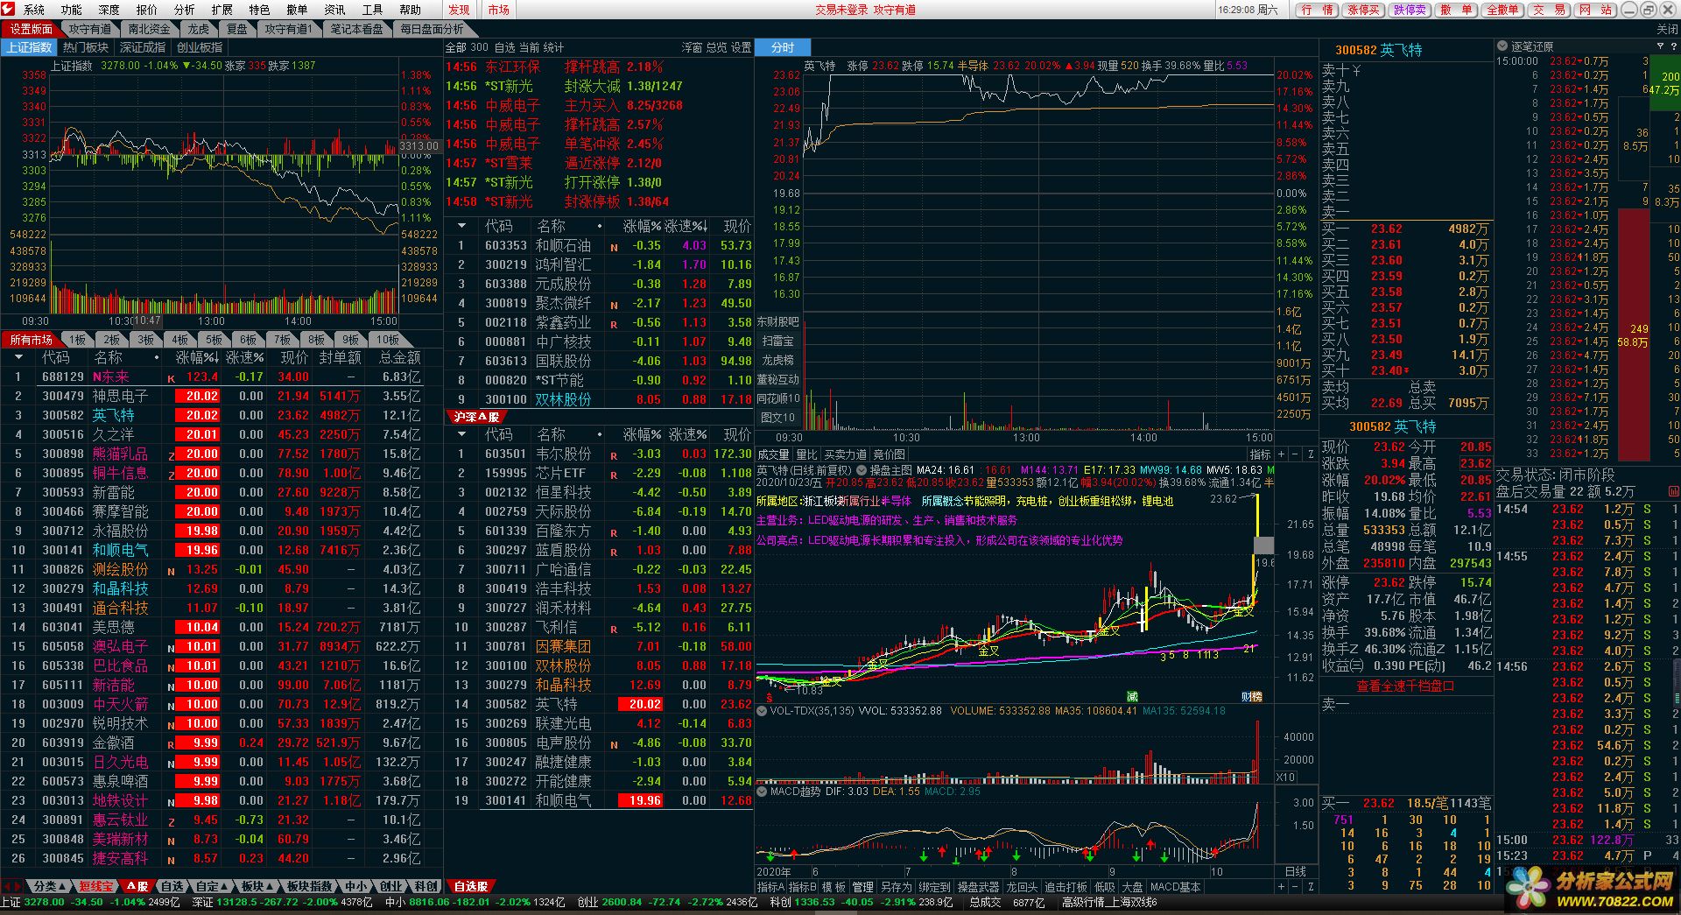
Task: Click the plus icon at the bottom indicator bar
Action: 1282,887
